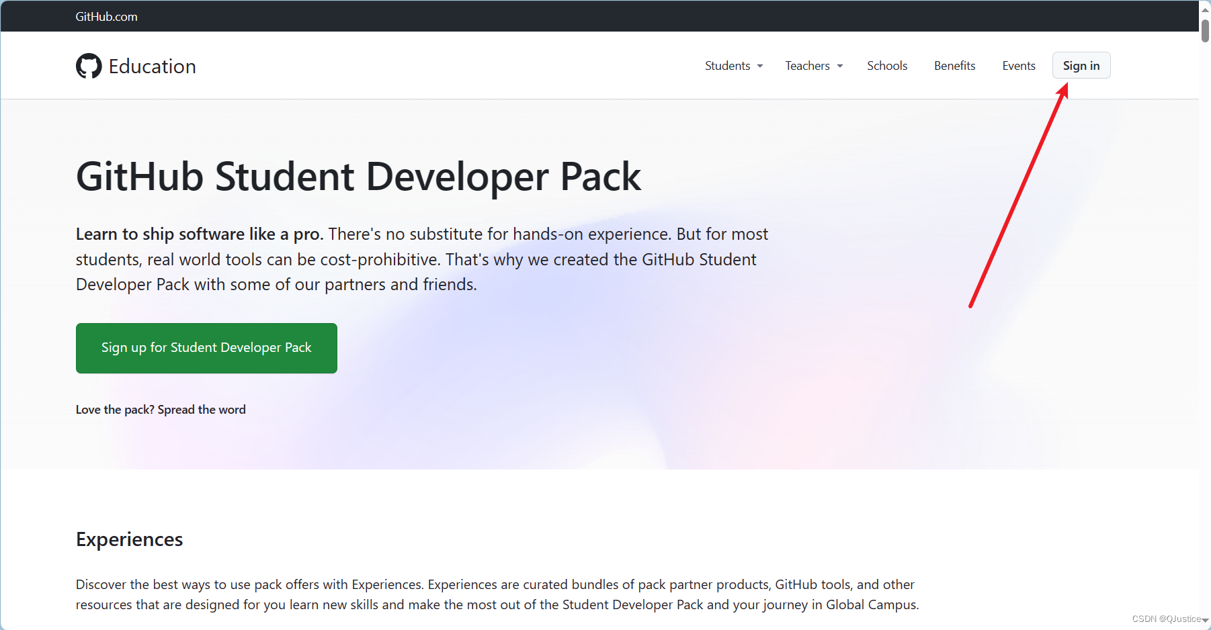Click the Experiences section heading
This screenshot has width=1211, height=630.
click(x=129, y=539)
